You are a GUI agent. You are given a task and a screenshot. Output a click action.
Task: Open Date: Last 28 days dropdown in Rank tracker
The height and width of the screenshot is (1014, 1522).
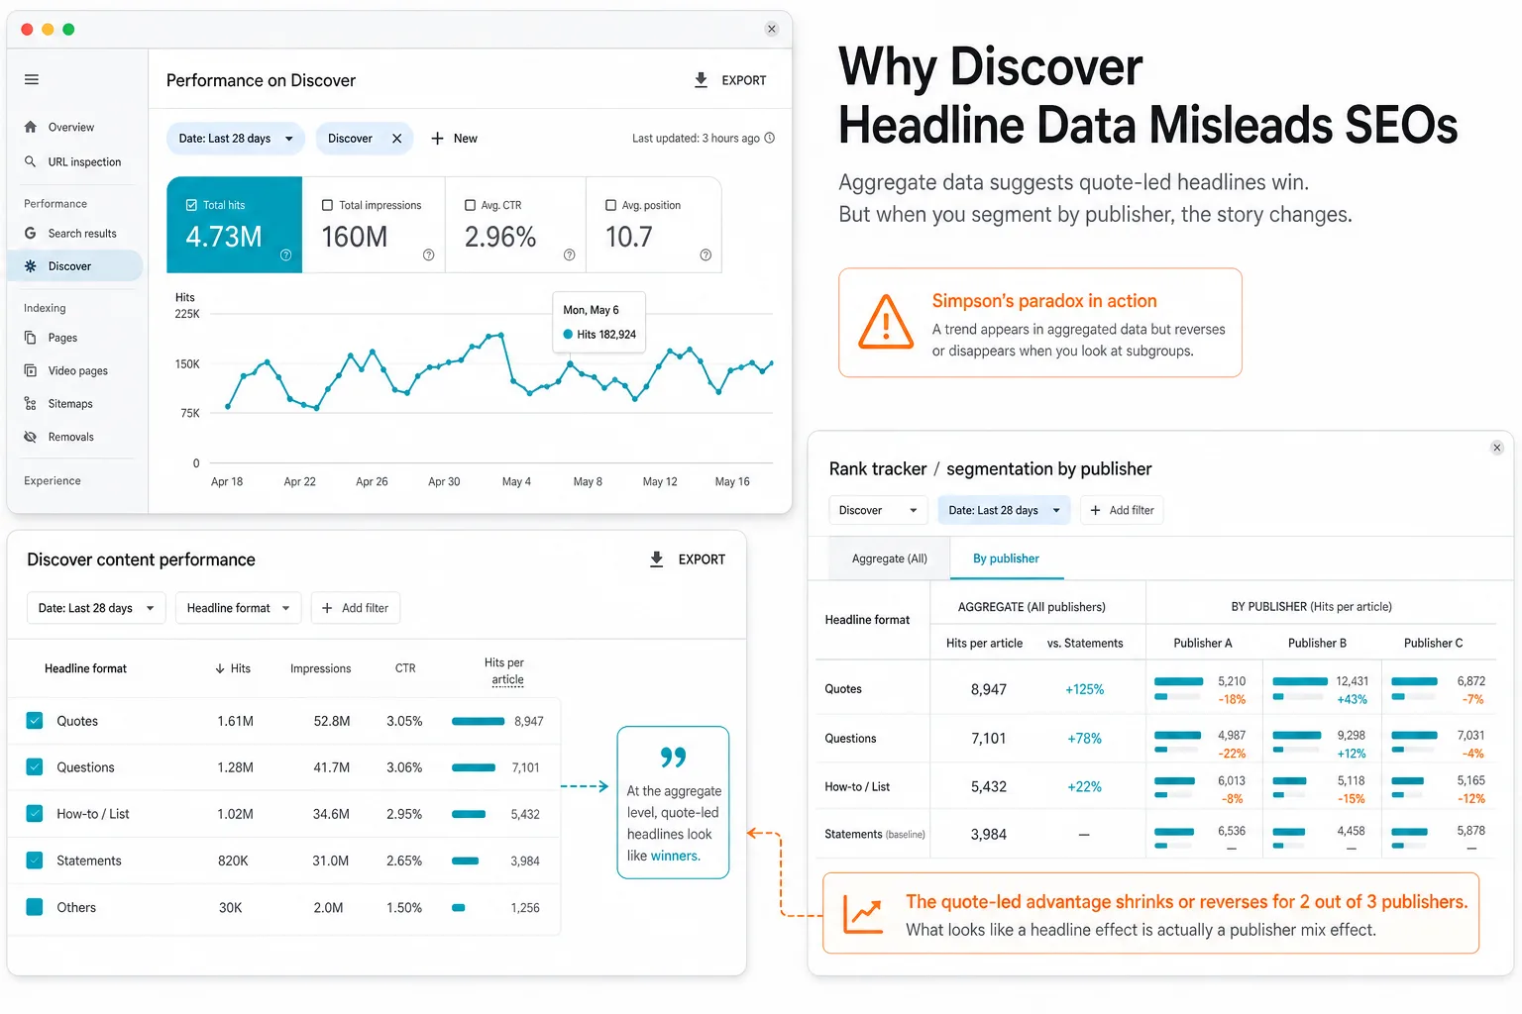point(1004,510)
